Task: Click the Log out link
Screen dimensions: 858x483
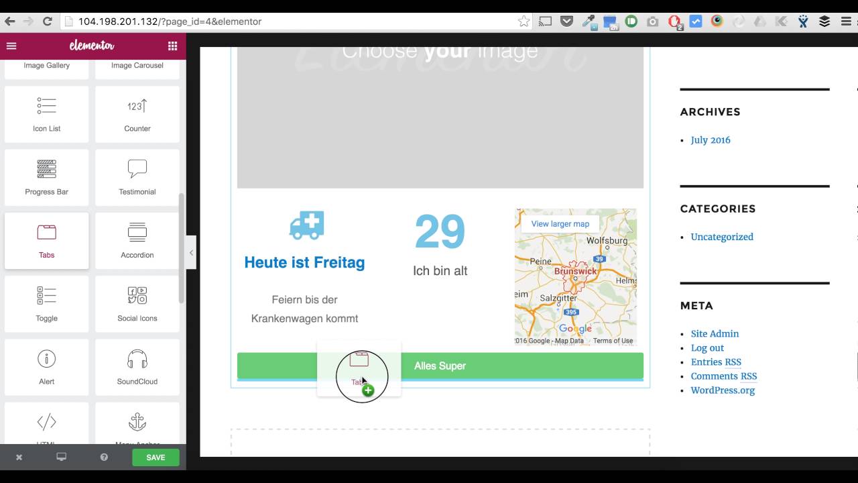Action: 707,348
